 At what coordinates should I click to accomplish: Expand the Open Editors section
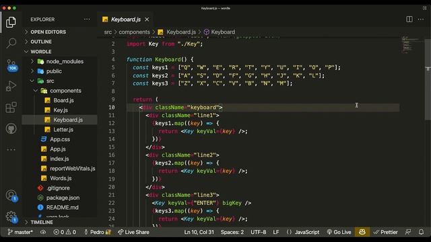[x=59, y=32]
